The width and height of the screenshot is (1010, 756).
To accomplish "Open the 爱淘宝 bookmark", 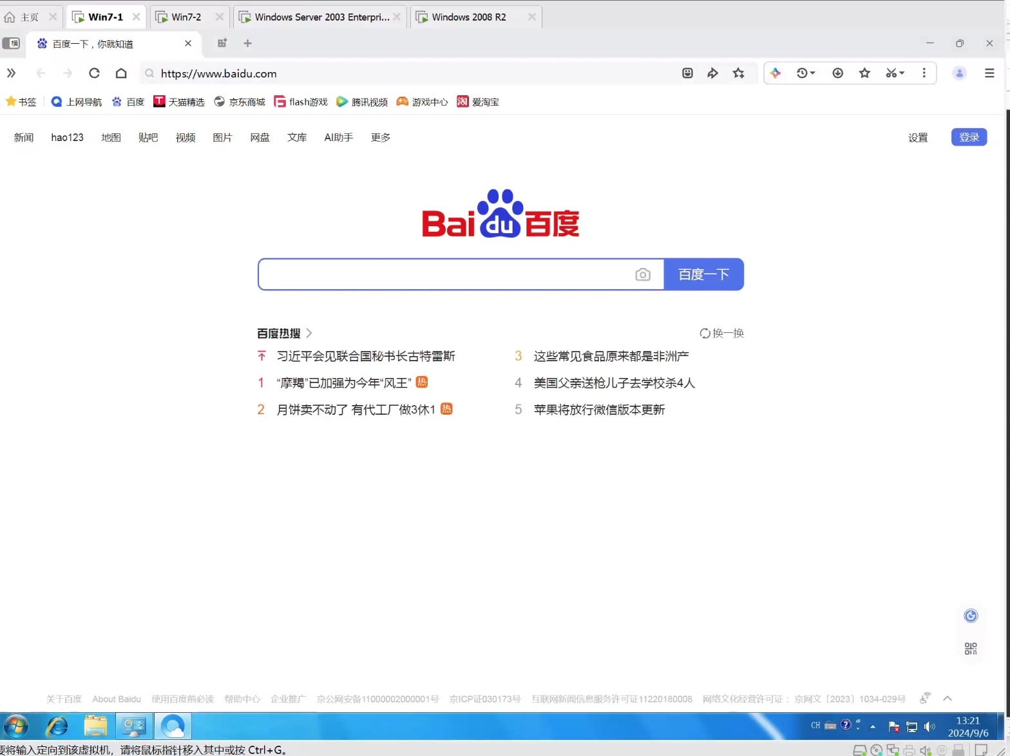I will point(478,102).
